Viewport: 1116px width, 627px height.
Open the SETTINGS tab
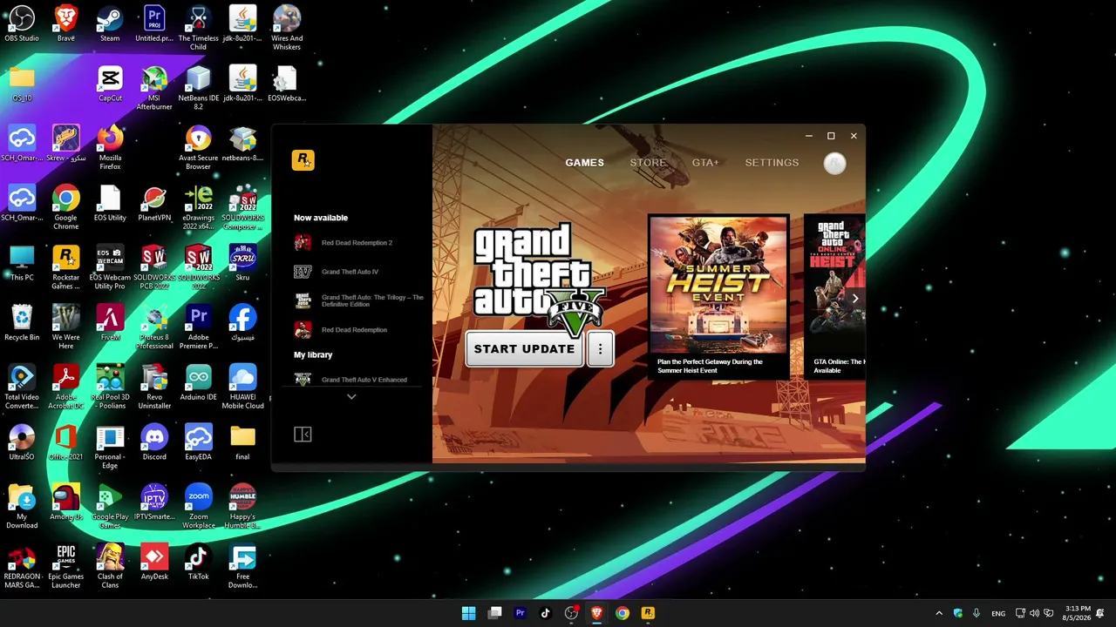(x=772, y=163)
